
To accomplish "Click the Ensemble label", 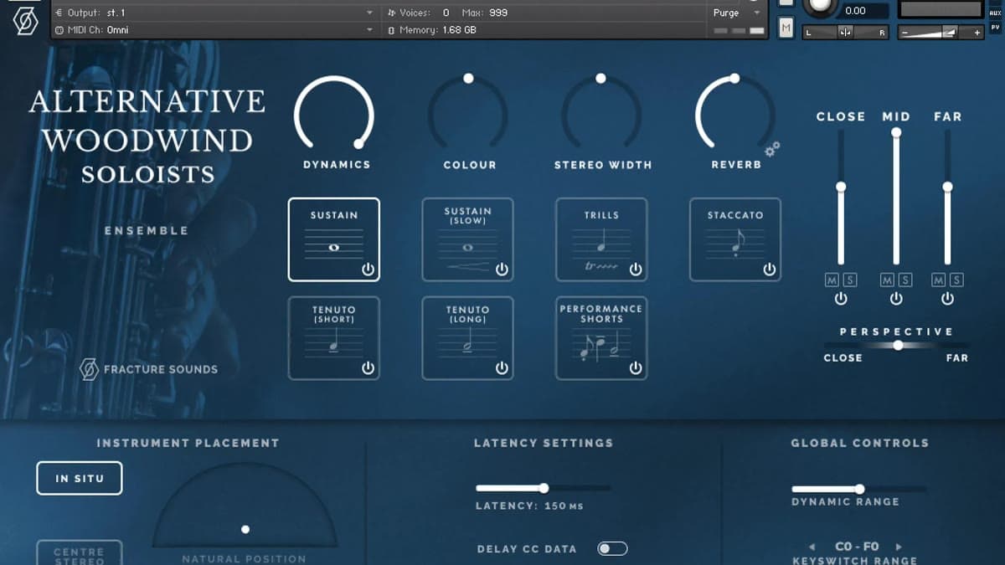I will click(x=146, y=230).
